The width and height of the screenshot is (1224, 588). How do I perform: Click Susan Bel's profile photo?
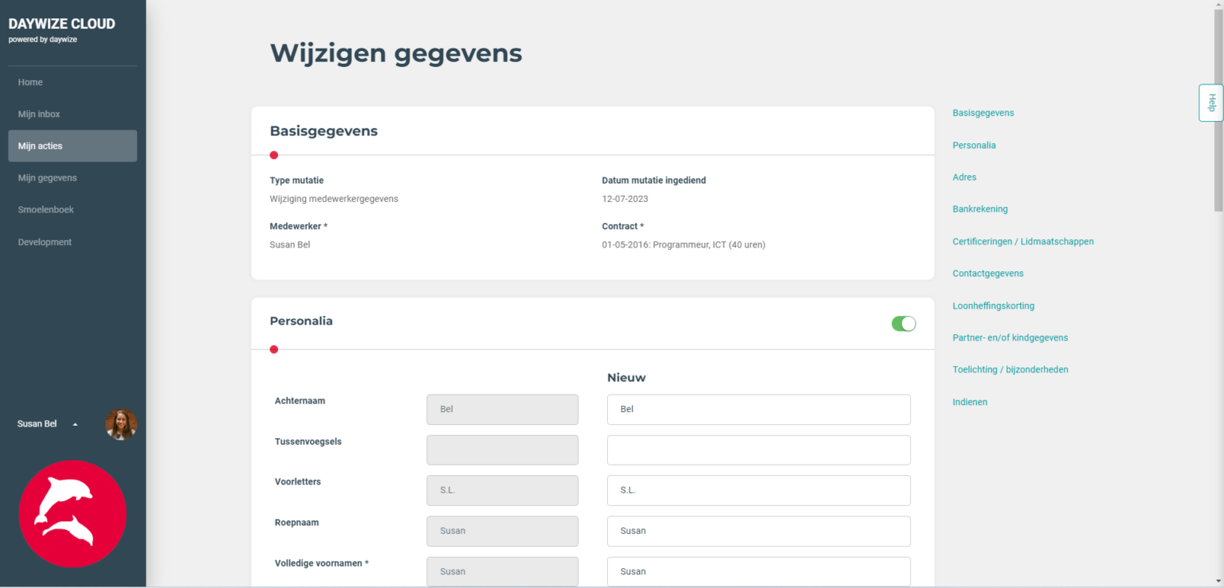pos(120,424)
